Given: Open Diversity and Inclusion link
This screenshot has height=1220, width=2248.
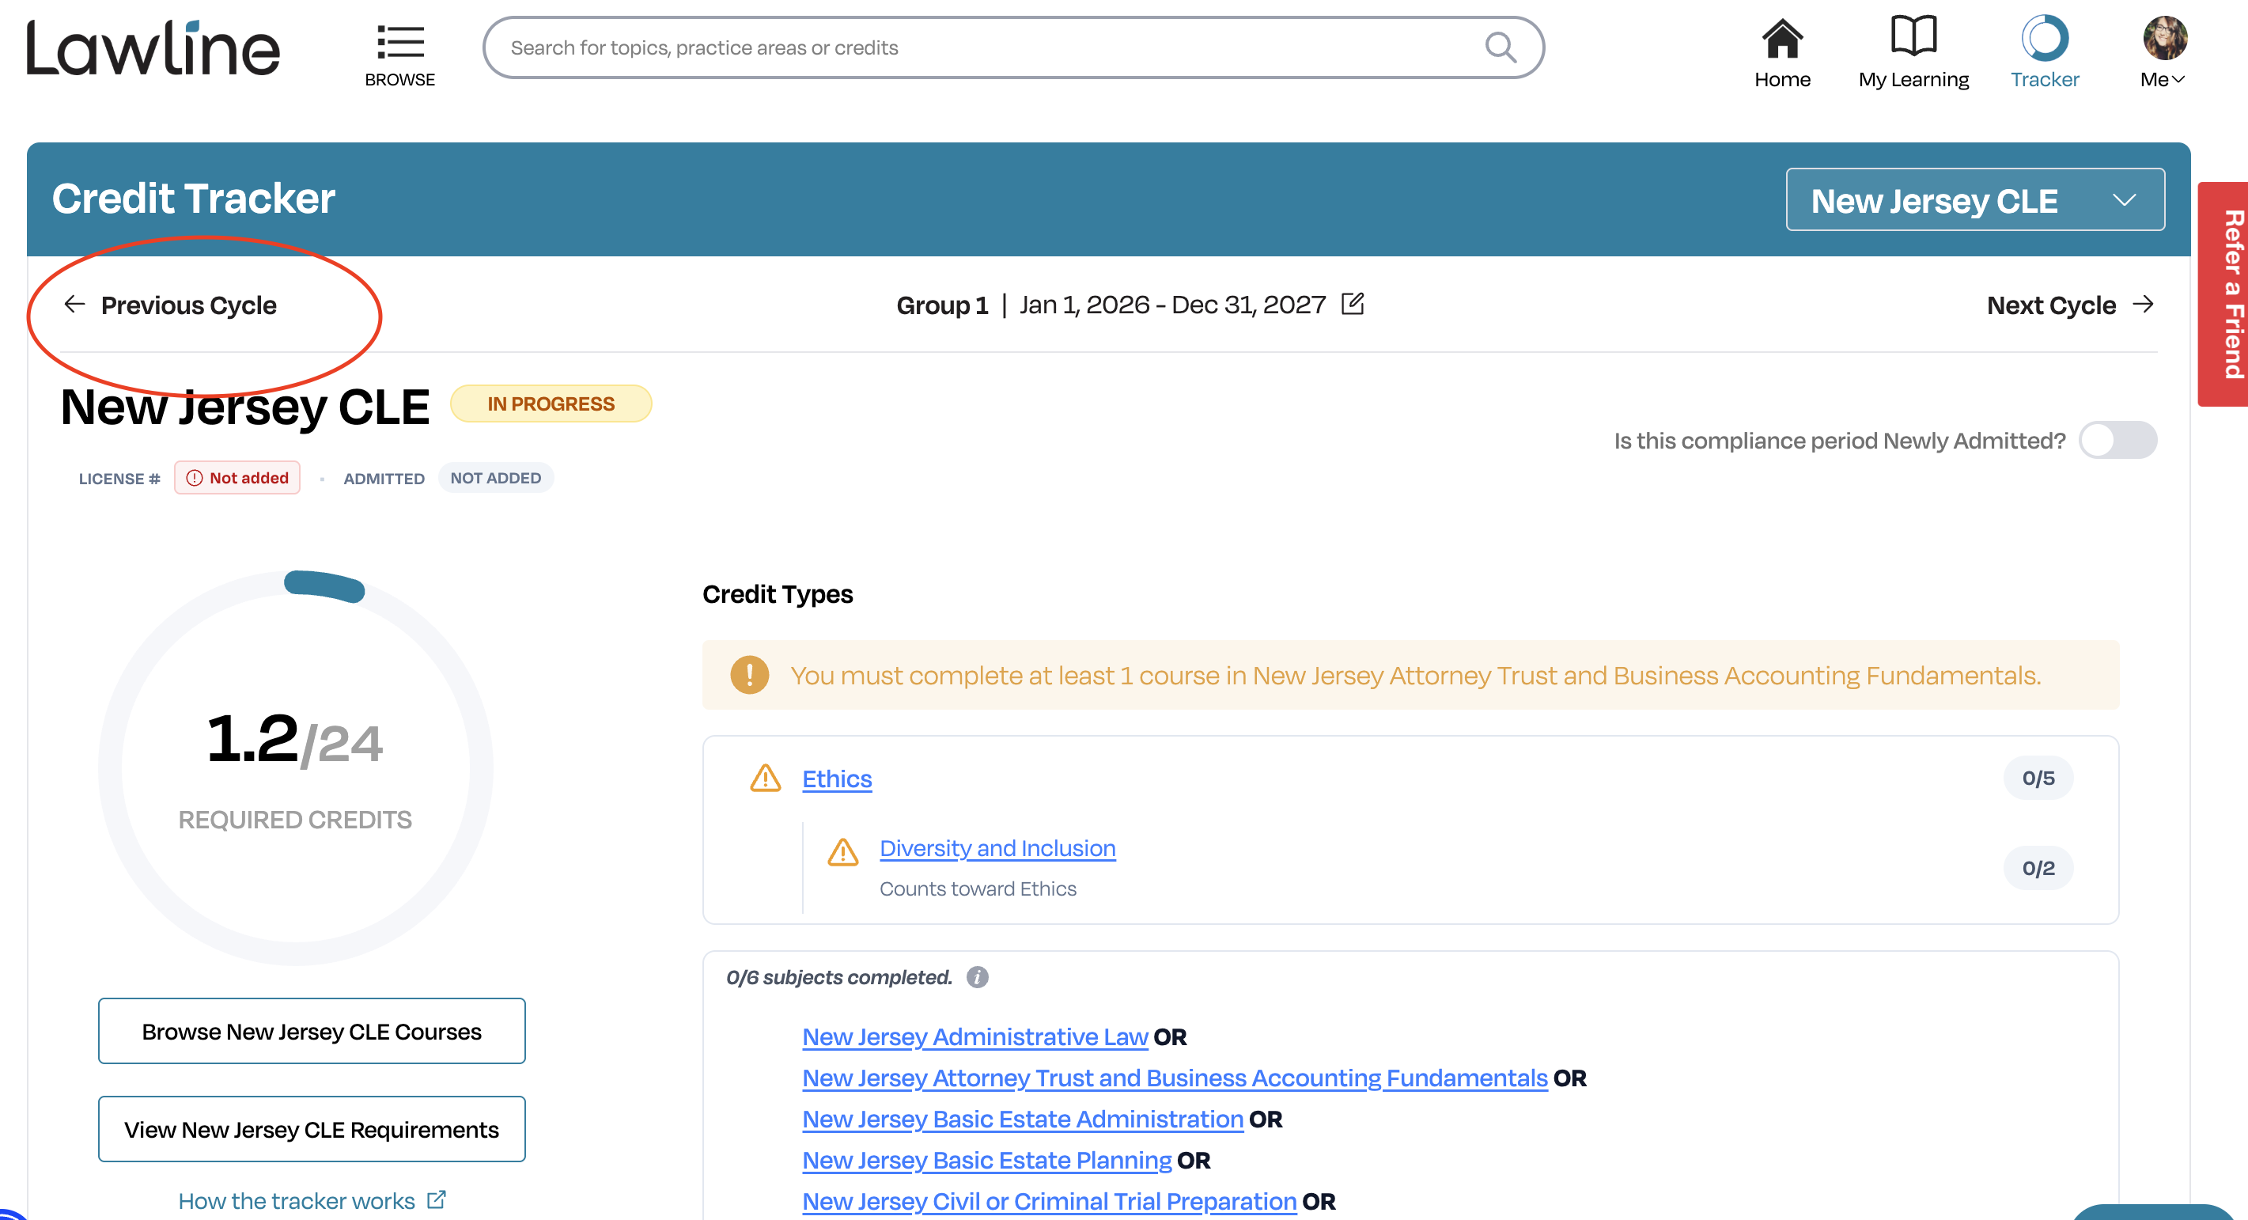Looking at the screenshot, I should 997,847.
